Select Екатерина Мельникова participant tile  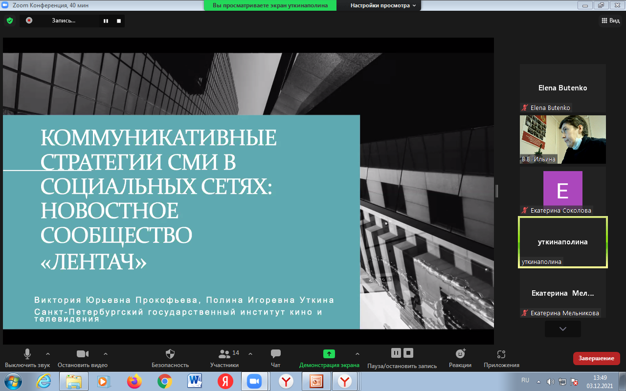pos(563,294)
